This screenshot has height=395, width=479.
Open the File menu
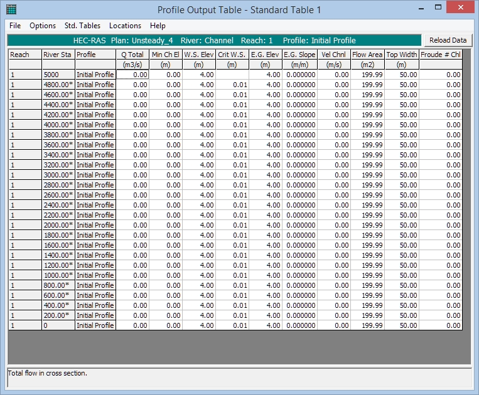(15, 26)
